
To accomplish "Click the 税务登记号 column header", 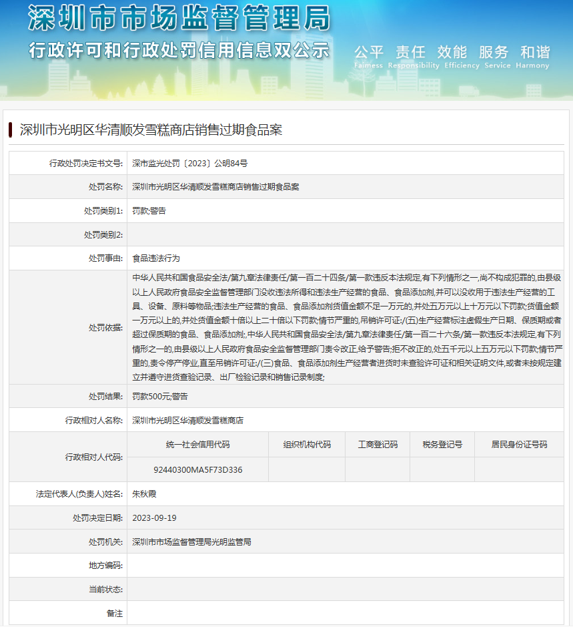I will point(442,445).
